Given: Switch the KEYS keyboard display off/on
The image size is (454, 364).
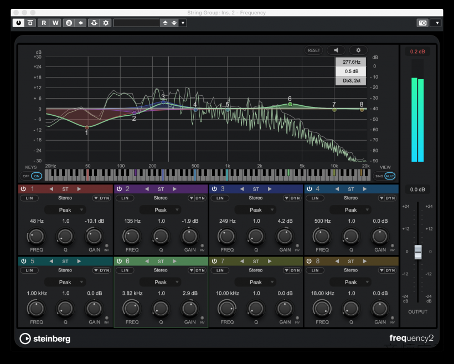Looking at the screenshot, I should point(31,176).
